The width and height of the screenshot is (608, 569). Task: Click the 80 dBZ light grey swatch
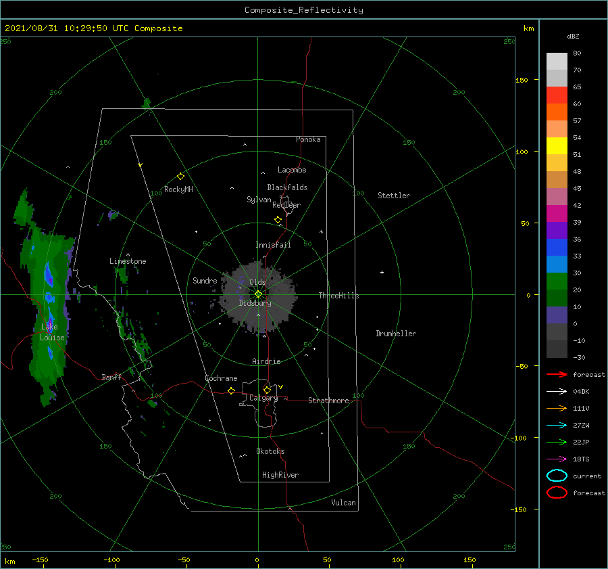(x=557, y=61)
